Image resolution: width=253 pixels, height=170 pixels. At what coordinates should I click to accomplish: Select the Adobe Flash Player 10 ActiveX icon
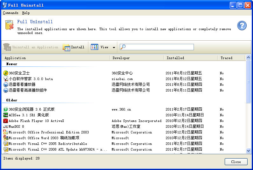[x=6, y=121]
